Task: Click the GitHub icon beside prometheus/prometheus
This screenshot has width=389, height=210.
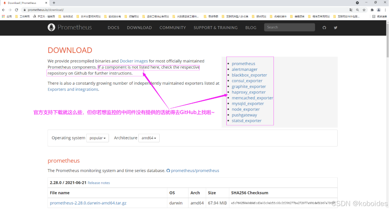Action: pos(168,170)
